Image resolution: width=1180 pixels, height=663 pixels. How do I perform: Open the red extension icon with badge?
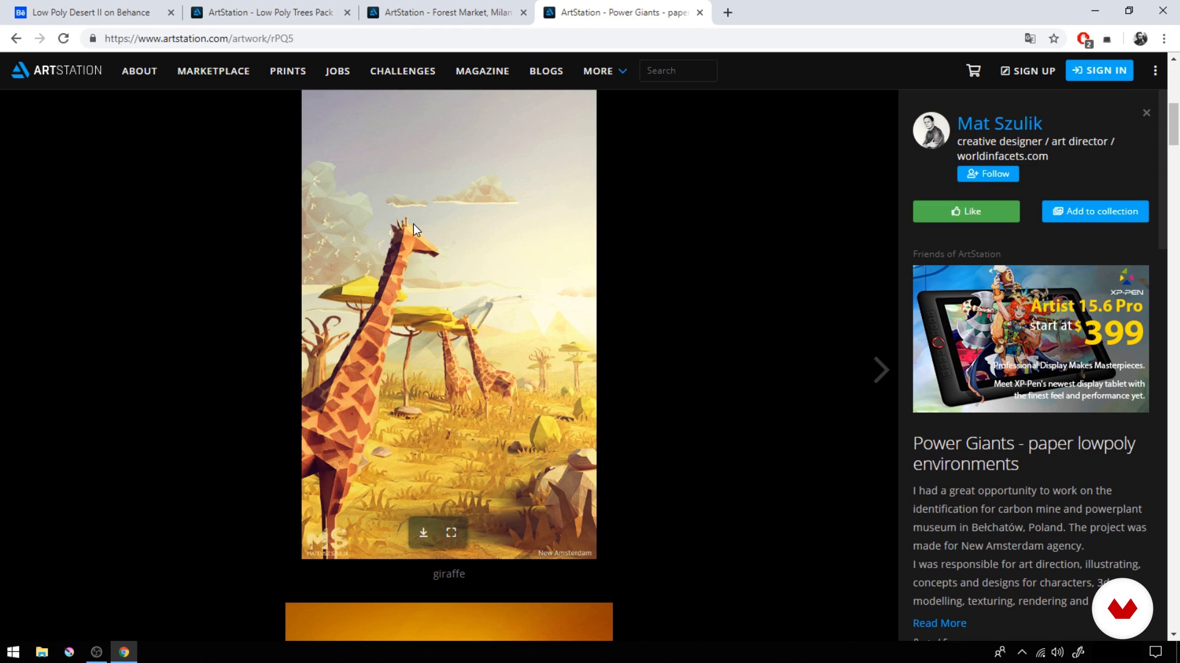coord(1084,39)
